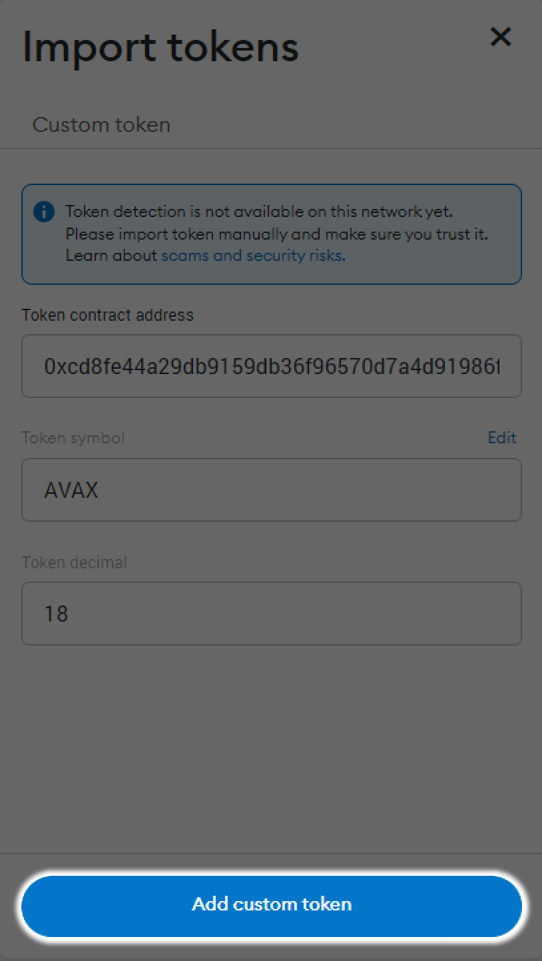Focus the contract address input beginning with 0xcd8
The width and height of the screenshot is (542, 961).
pyautogui.click(x=271, y=366)
